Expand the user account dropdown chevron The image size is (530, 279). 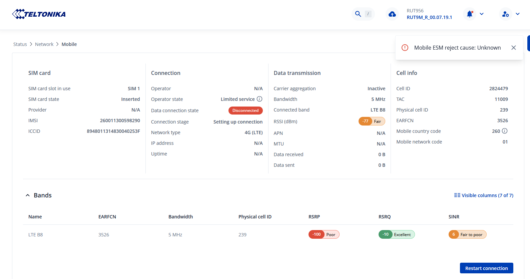click(x=518, y=14)
